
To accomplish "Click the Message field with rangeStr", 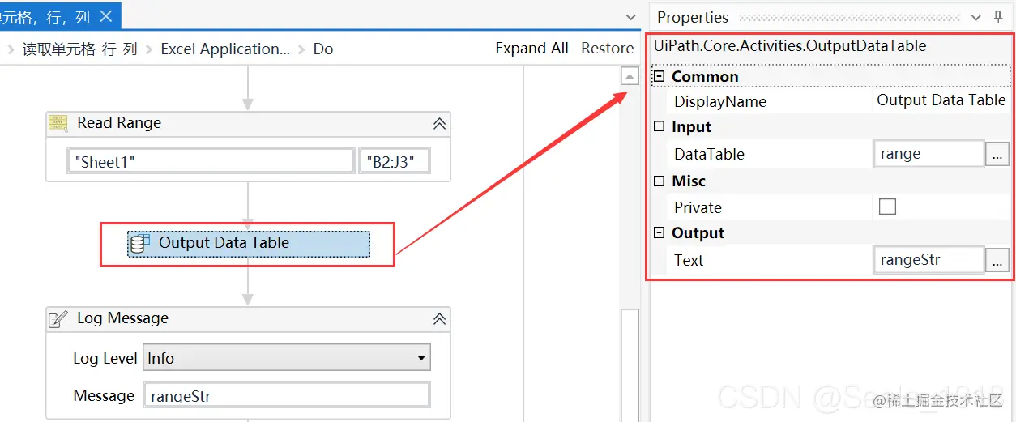I will click(x=287, y=395).
